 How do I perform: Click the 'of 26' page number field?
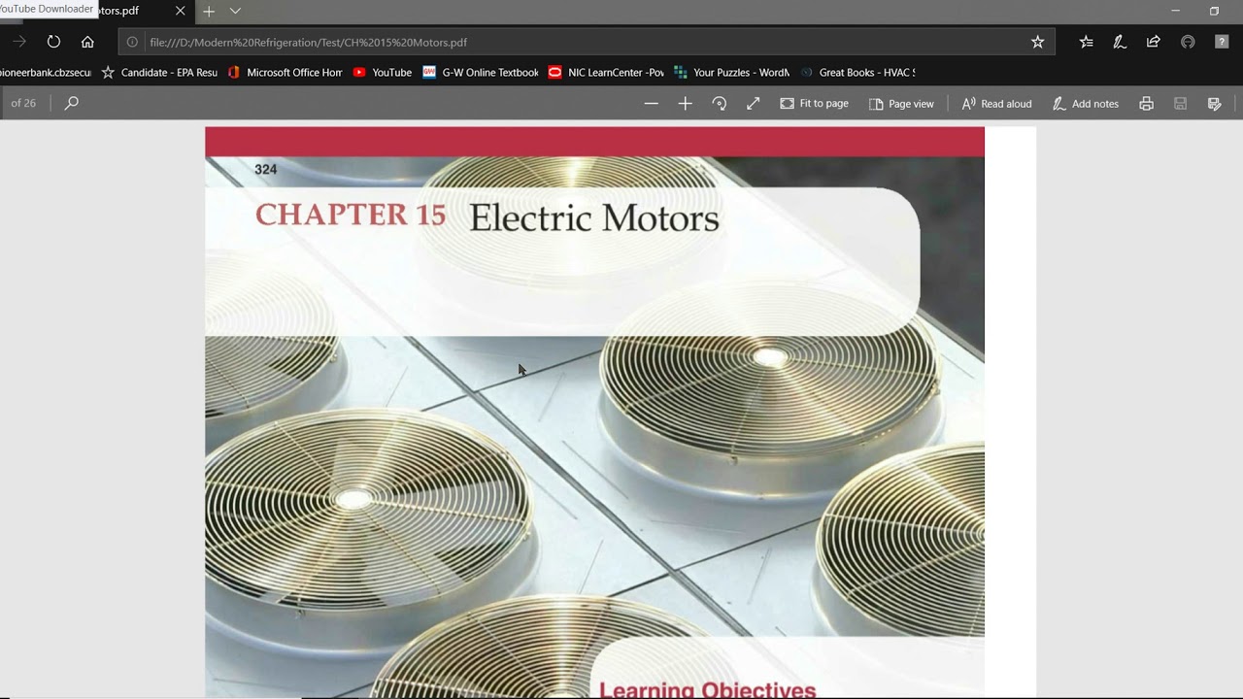pyautogui.click(x=23, y=103)
